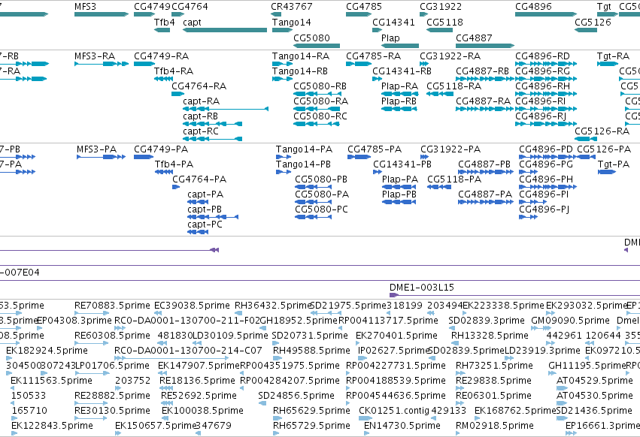Select the CG4887 gene feature
640x437 pixels.
(x=485, y=46)
